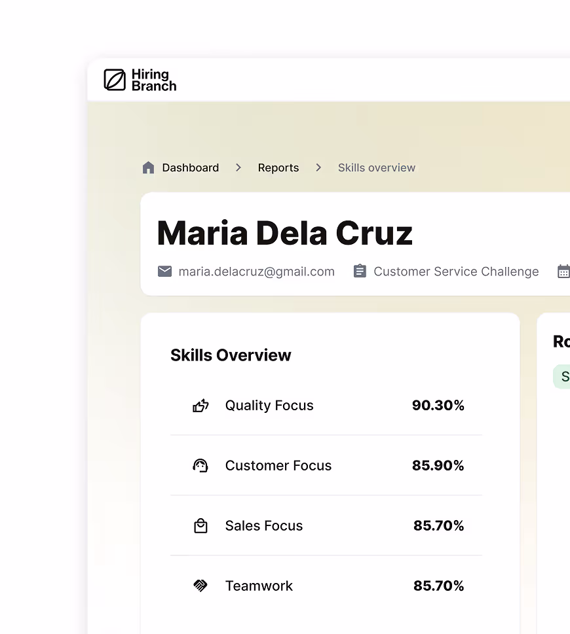The height and width of the screenshot is (634, 570).
Task: Click the Maria Dela Cruz heading
Action: point(284,234)
